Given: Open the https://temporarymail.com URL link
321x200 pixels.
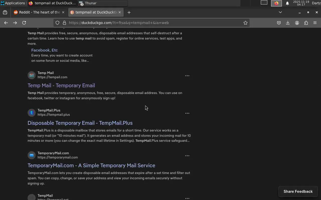Looking at the screenshot, I should [x=58, y=157].
